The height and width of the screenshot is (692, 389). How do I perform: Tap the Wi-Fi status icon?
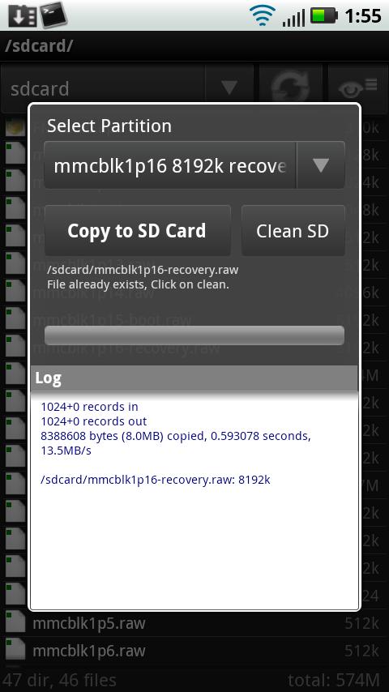tap(263, 16)
